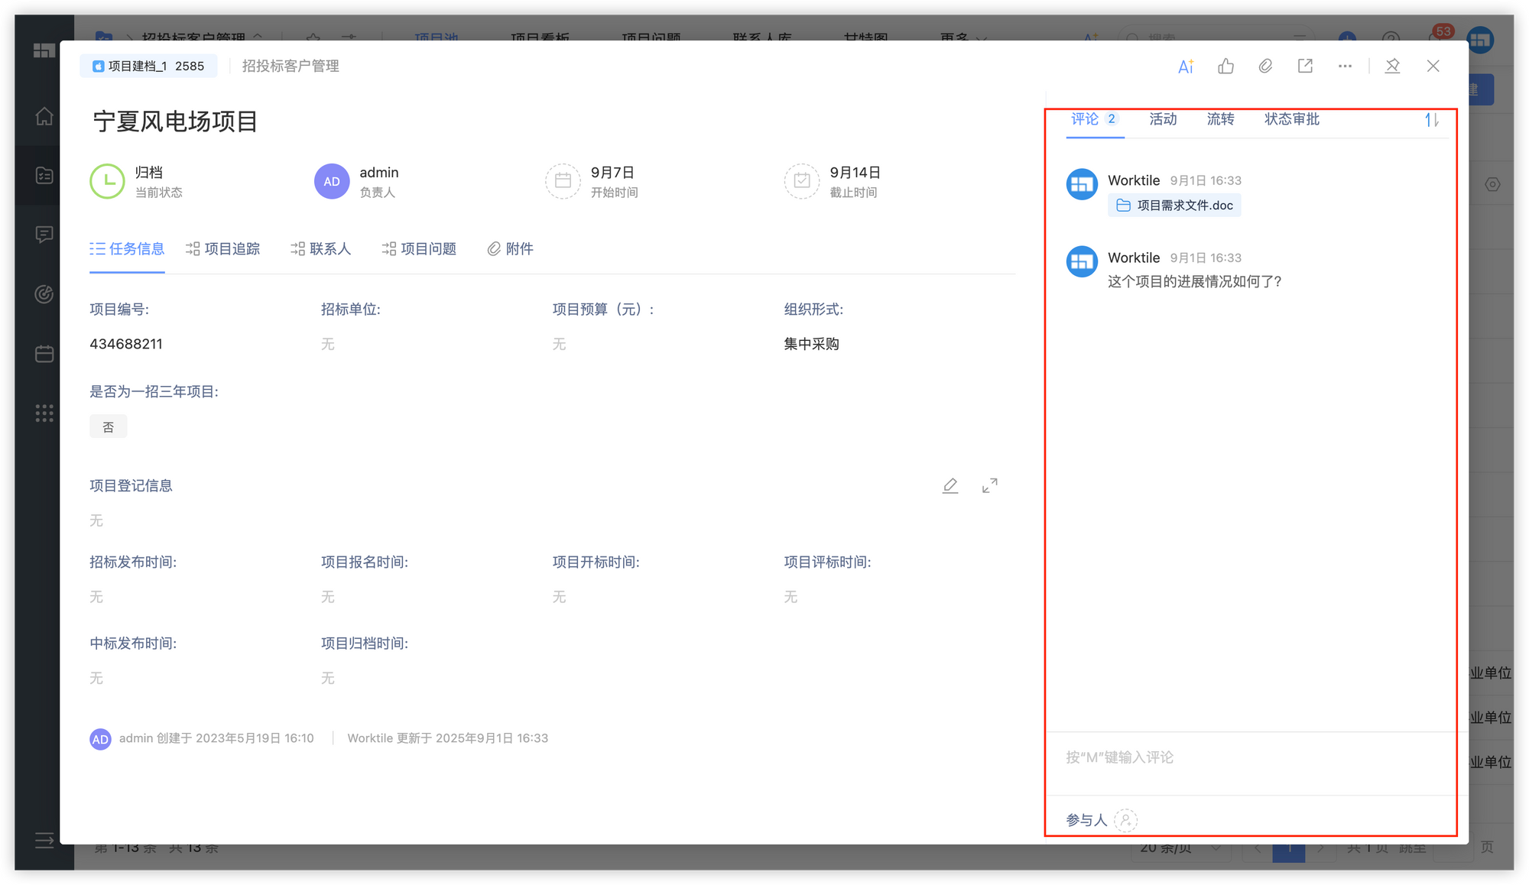Click the AI assistant icon in dialog header
1529x885 pixels.
point(1186,66)
